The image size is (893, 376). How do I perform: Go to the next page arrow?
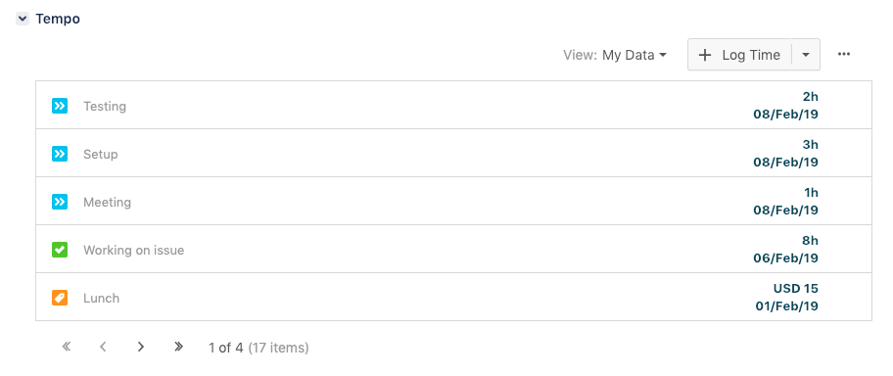point(141,347)
